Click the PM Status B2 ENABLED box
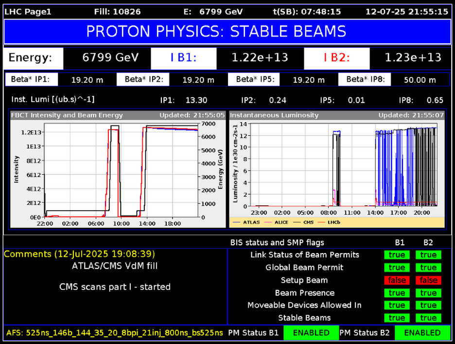 coord(422,333)
